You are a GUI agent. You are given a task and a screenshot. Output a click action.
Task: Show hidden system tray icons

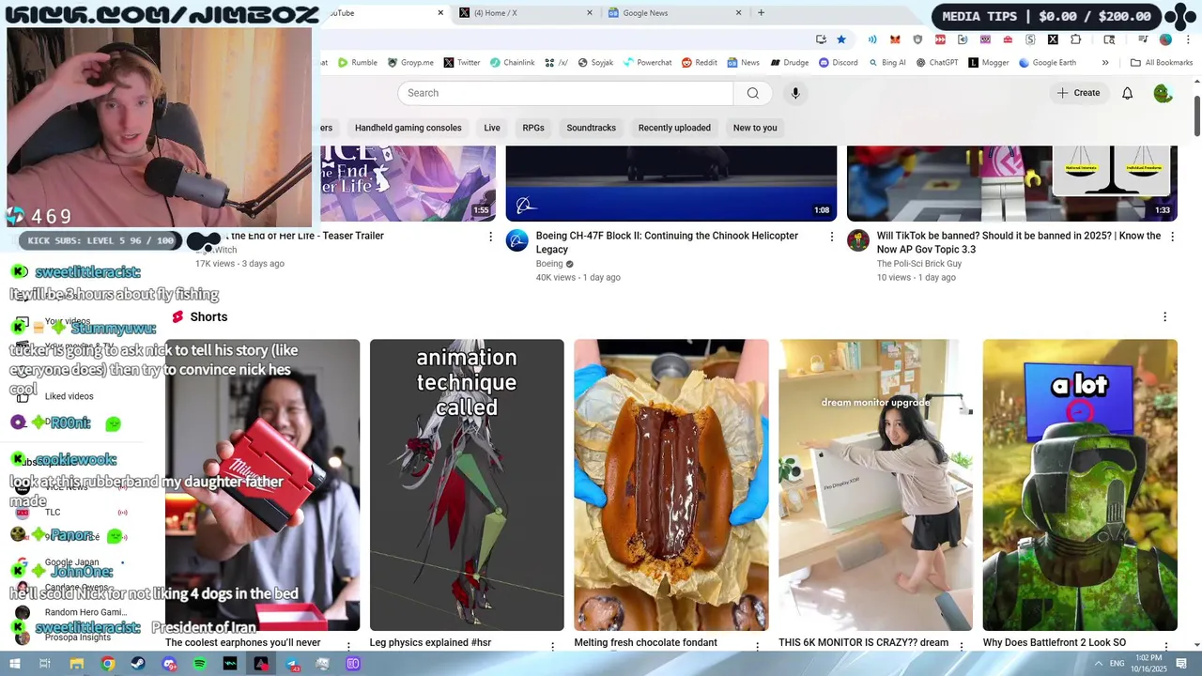tap(1098, 664)
